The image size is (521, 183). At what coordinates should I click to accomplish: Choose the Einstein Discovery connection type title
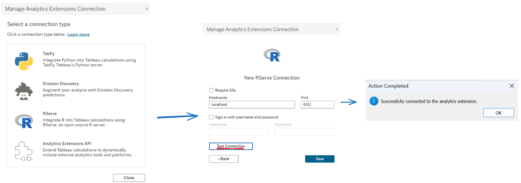(x=61, y=84)
